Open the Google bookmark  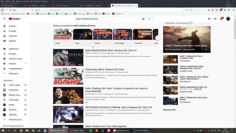(x=15, y=14)
